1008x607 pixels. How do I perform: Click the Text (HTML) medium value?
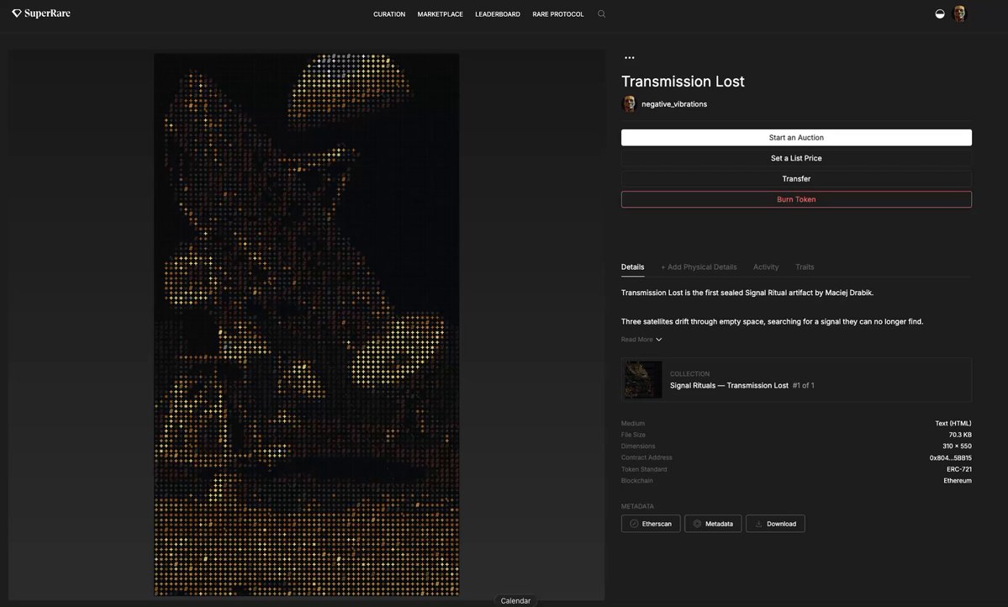click(953, 423)
